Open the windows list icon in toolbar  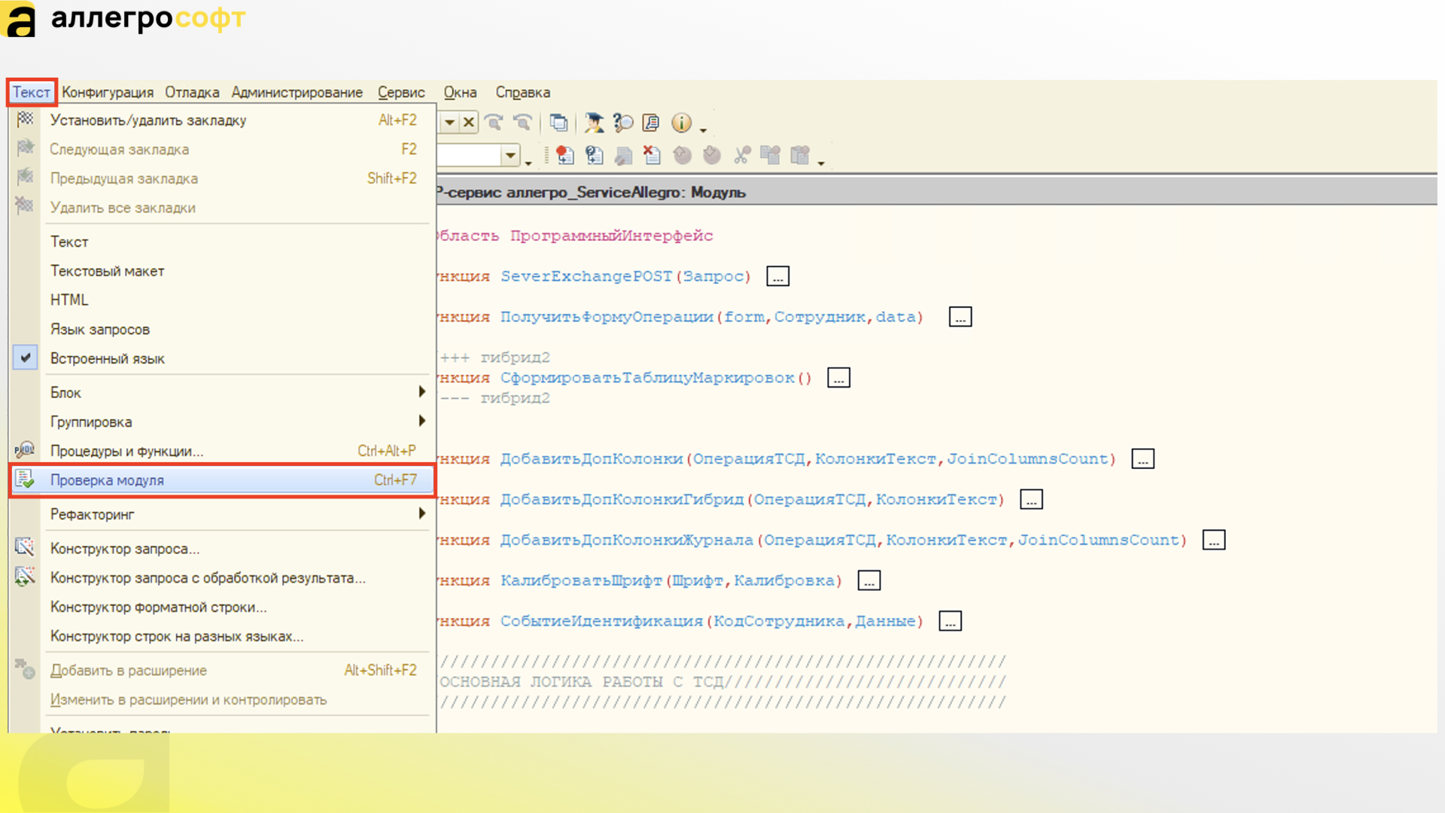558,122
